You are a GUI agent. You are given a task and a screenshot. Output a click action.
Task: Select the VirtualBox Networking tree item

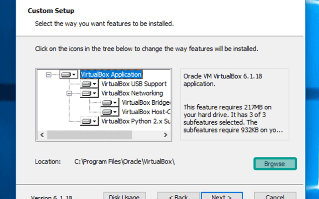point(132,93)
